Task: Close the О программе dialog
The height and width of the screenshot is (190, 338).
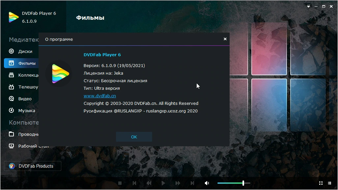Action: (225, 39)
